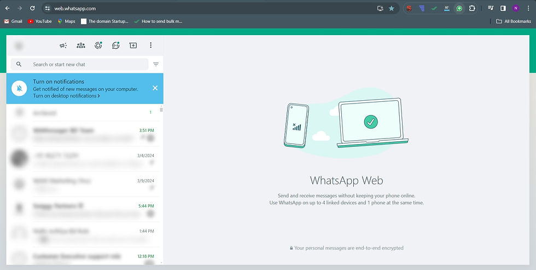Start a new chat with plus icon
Viewport: 536px width, 270px height.
pyautogui.click(x=133, y=45)
